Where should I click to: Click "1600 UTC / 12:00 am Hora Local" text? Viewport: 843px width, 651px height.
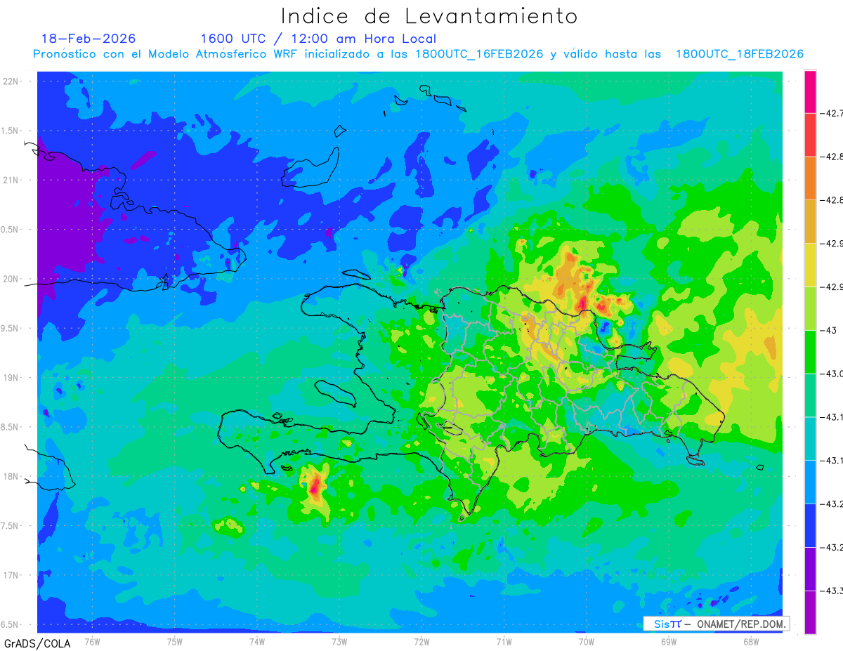click(x=318, y=39)
